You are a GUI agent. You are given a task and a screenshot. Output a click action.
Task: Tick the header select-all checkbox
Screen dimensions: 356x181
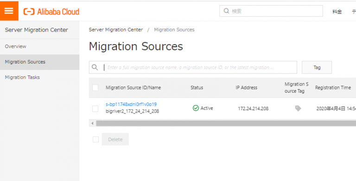pyautogui.click(x=95, y=87)
